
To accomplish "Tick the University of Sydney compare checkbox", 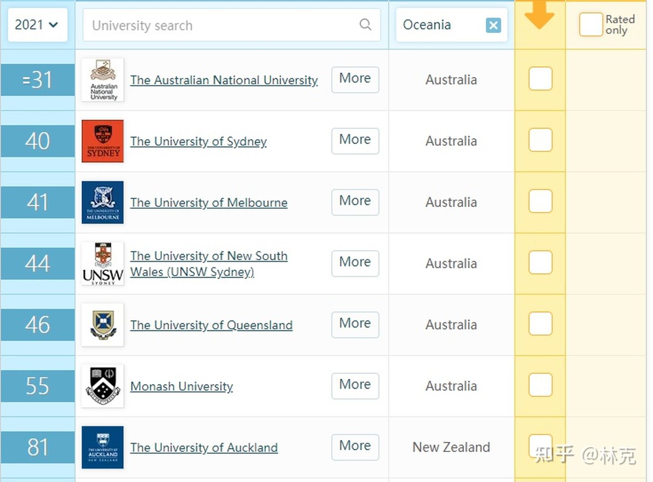I will pos(540,140).
